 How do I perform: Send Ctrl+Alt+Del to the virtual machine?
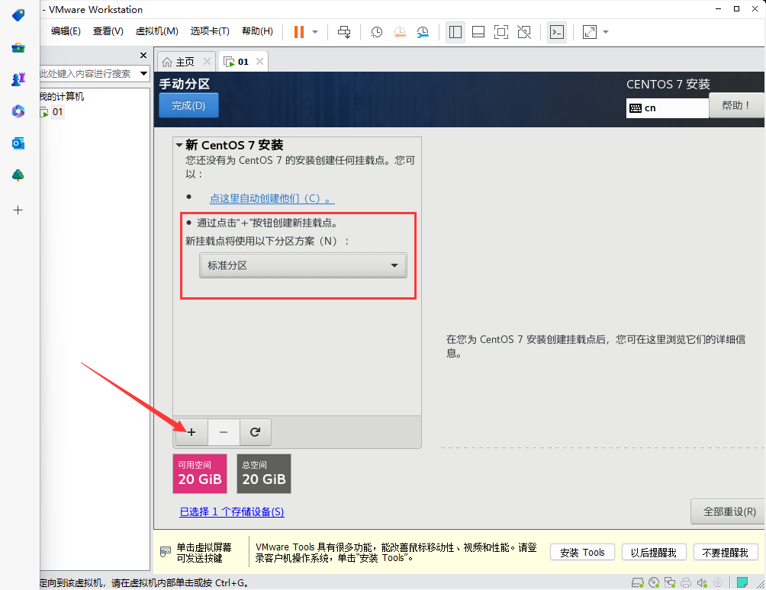pyautogui.click(x=344, y=32)
